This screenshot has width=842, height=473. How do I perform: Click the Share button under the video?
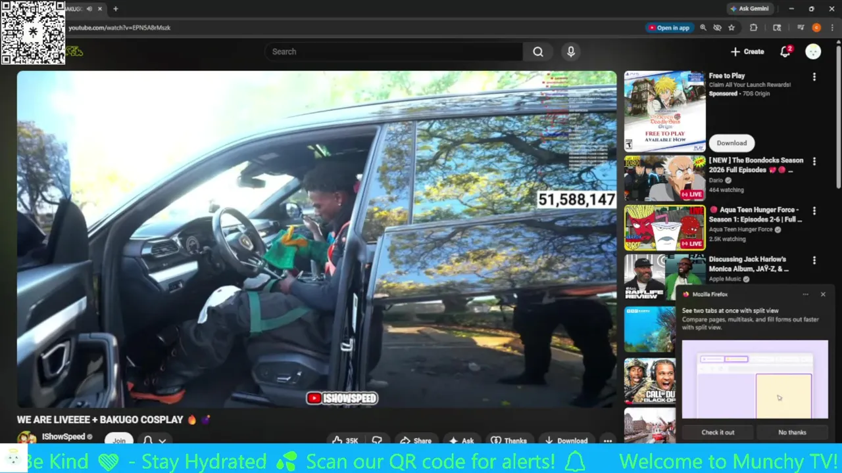point(416,440)
